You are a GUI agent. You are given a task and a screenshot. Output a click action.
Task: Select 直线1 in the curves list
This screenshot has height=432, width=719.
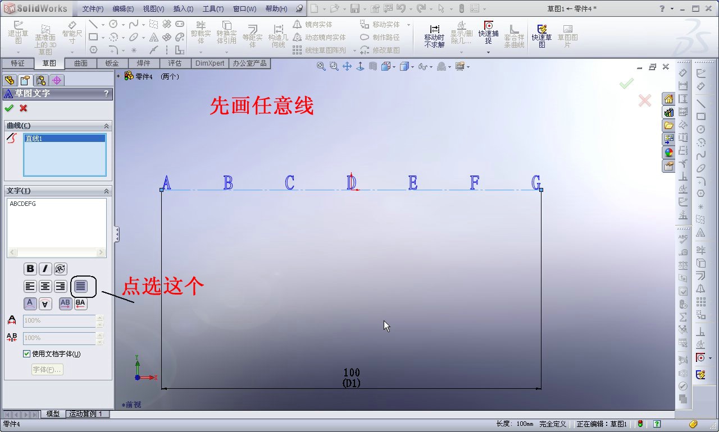[64, 139]
